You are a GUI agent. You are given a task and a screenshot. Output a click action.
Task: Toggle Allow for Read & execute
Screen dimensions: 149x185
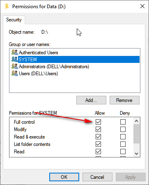[98, 136]
